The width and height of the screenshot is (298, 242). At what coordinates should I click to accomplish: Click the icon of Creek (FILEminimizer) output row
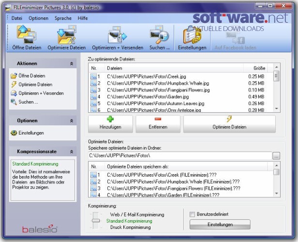pyautogui.click(x=93, y=175)
